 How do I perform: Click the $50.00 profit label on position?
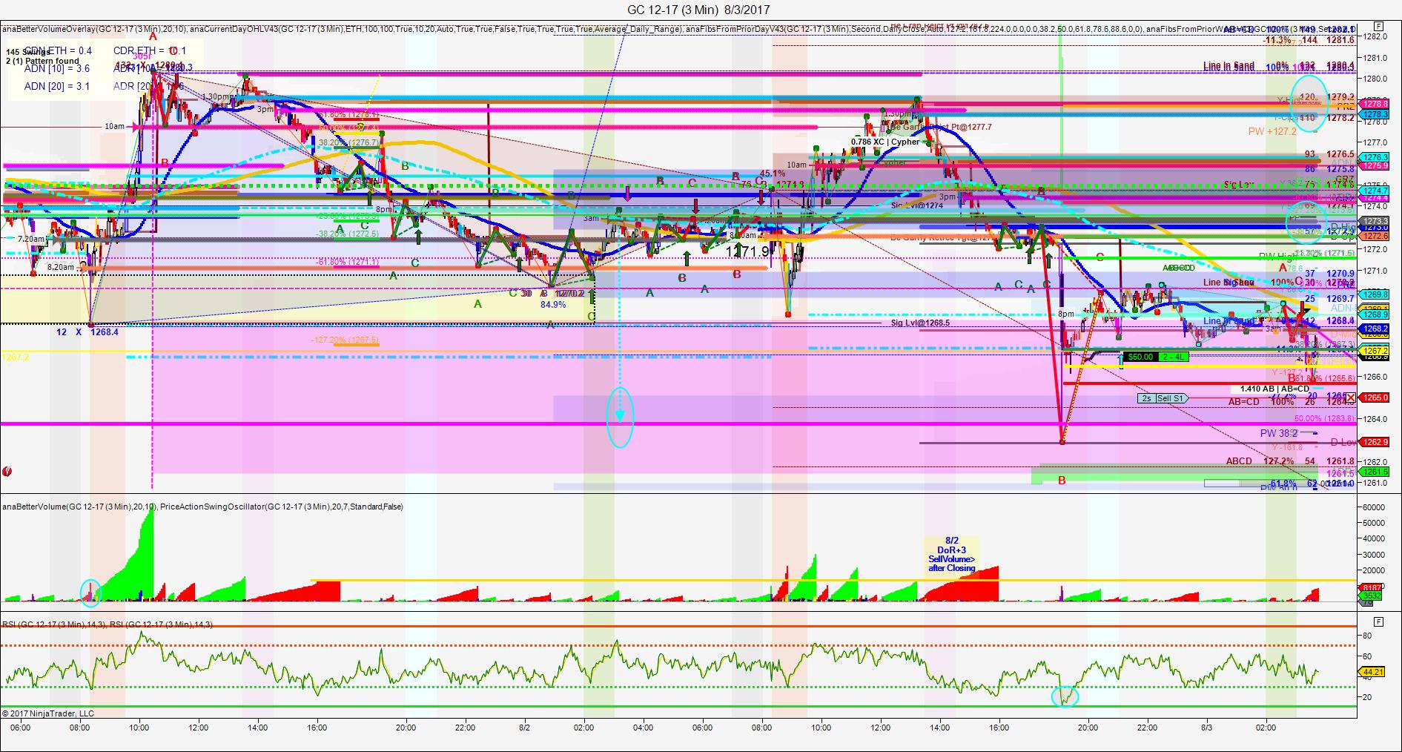pyautogui.click(x=1140, y=357)
